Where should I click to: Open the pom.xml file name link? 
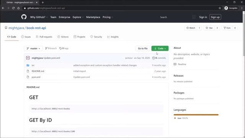tap(36, 77)
